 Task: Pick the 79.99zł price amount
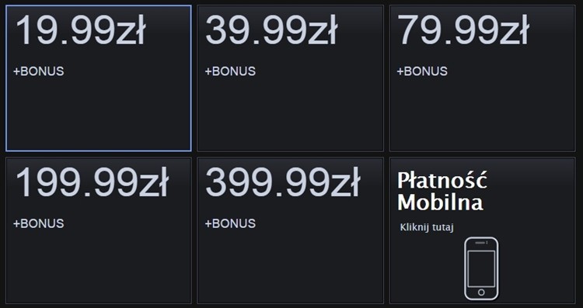click(x=463, y=30)
